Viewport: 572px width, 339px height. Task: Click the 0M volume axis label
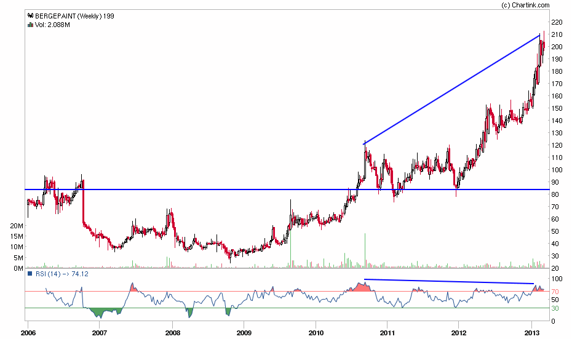coord(18,269)
